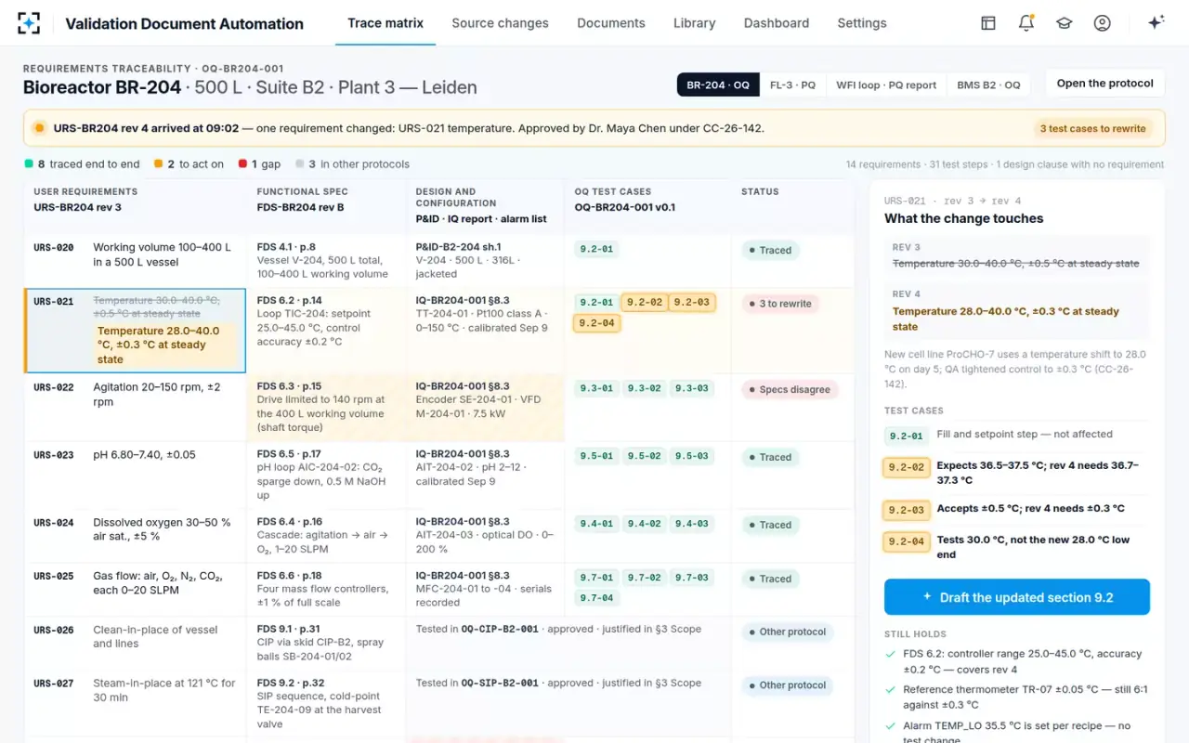The image size is (1189, 743).
Task: Filter by 8 traced end to end
Action: [x=82, y=164]
